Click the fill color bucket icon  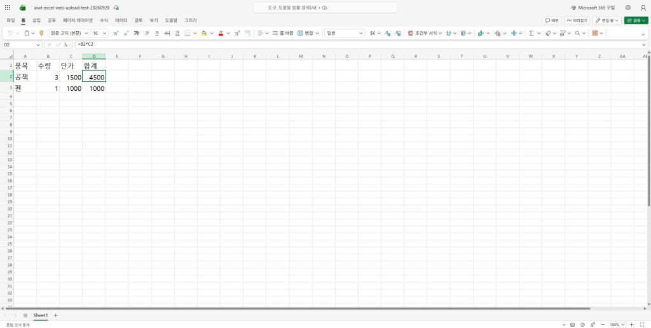[204, 33]
